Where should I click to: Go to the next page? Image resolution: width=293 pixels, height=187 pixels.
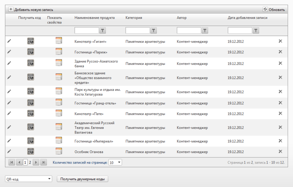[36, 162]
